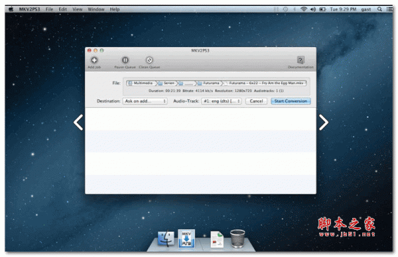
Task: Open Notification Center list icon
Action: (389, 9)
